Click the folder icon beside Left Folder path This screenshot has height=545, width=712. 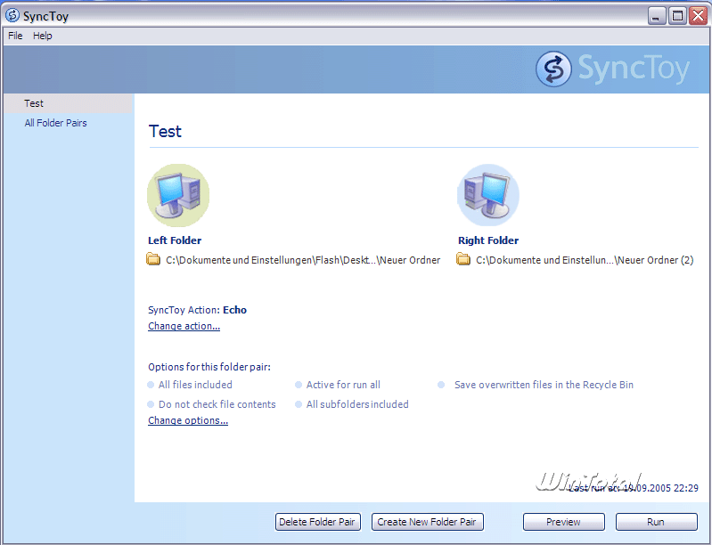pos(153,259)
